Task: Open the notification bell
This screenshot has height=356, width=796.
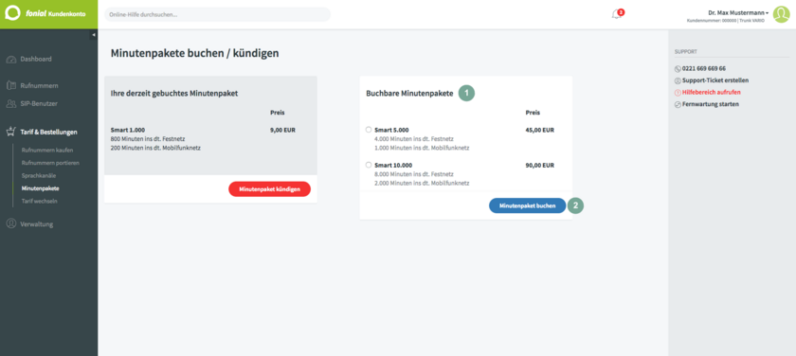Action: pyautogui.click(x=616, y=14)
